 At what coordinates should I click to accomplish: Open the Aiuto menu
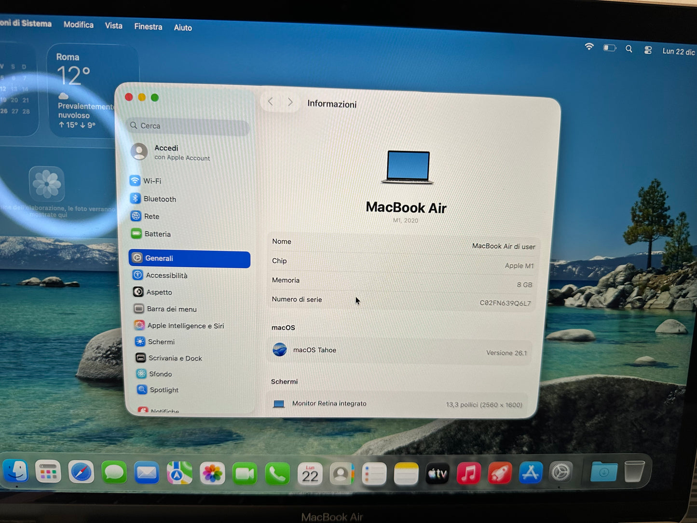click(x=183, y=28)
